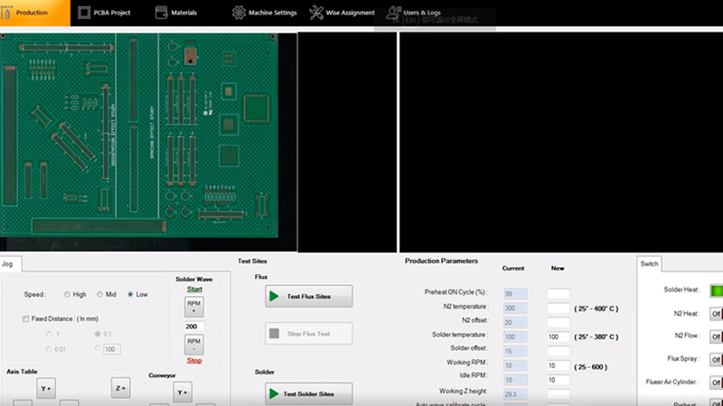
Task: Click the new N2 offset field
Action: 558,322
